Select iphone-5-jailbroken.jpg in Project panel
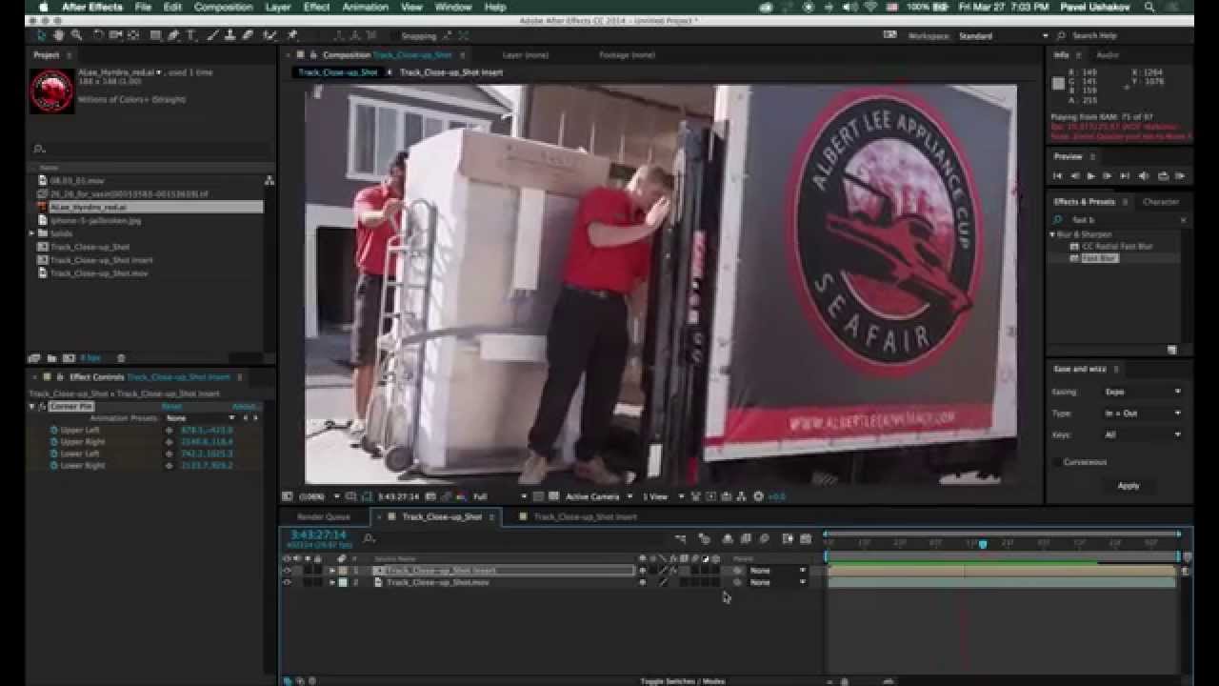This screenshot has width=1219, height=686. coord(95,220)
